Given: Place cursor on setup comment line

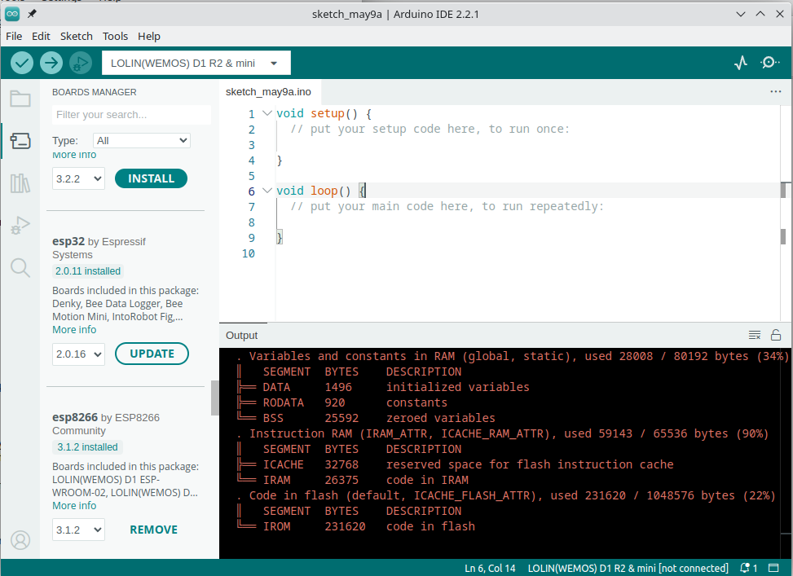Looking at the screenshot, I should [x=430, y=129].
